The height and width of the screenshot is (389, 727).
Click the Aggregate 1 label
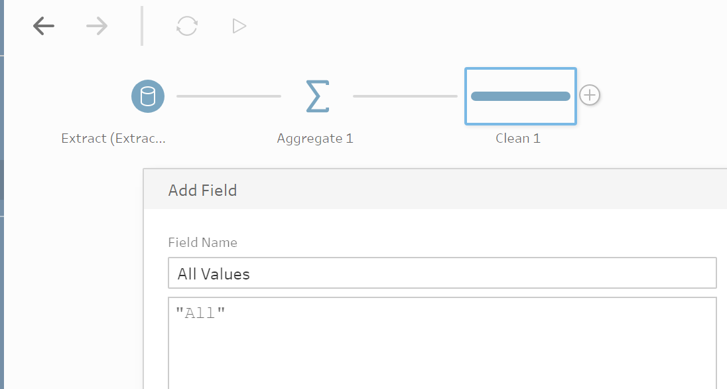click(x=315, y=138)
